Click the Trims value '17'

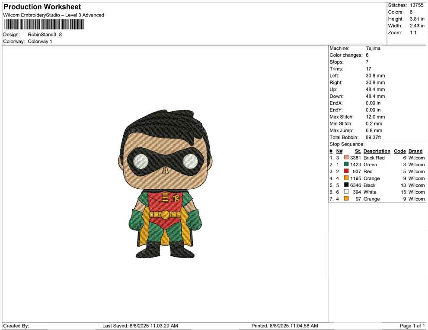click(x=368, y=69)
